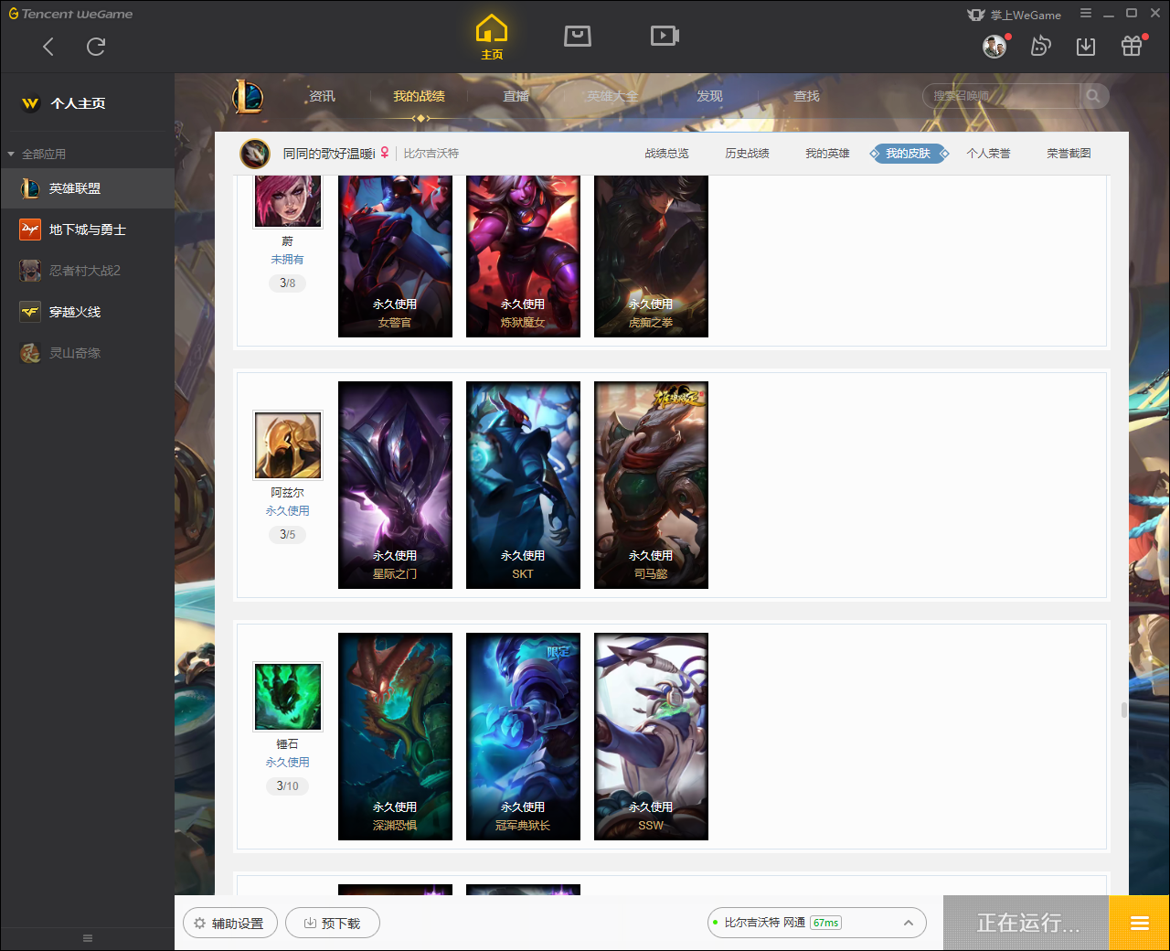
Task: Open the 星际之门 skin card
Action: [395, 485]
